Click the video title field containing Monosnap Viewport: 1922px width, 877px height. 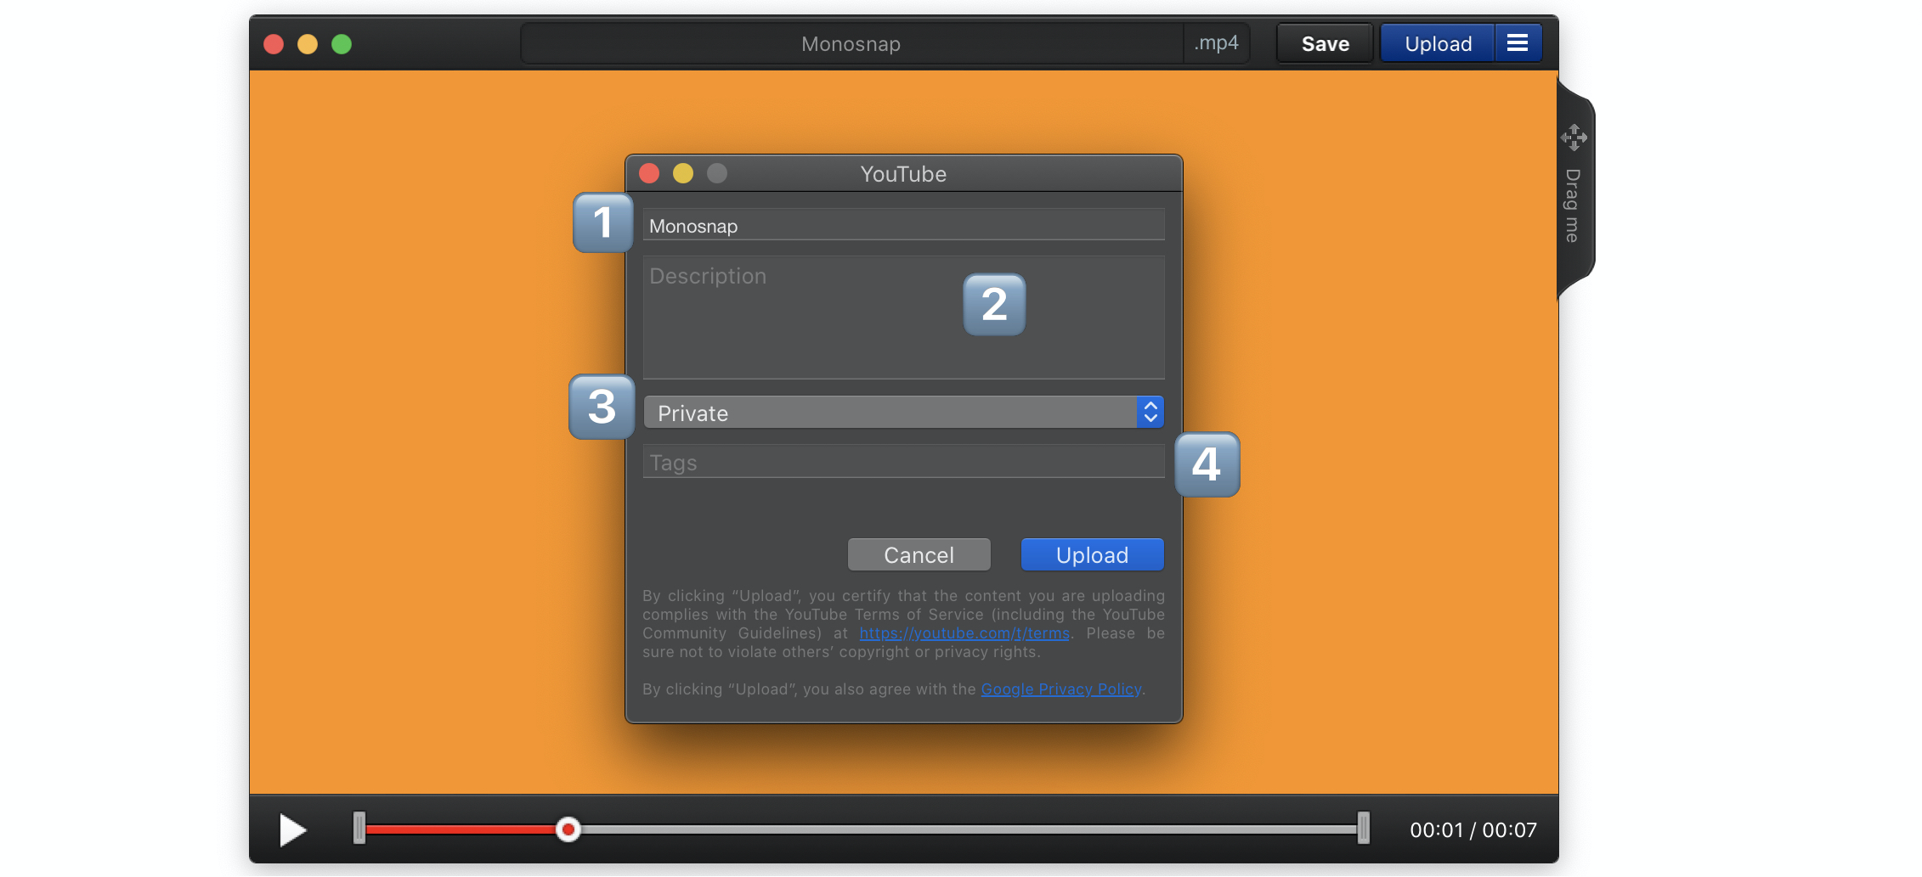902,226
